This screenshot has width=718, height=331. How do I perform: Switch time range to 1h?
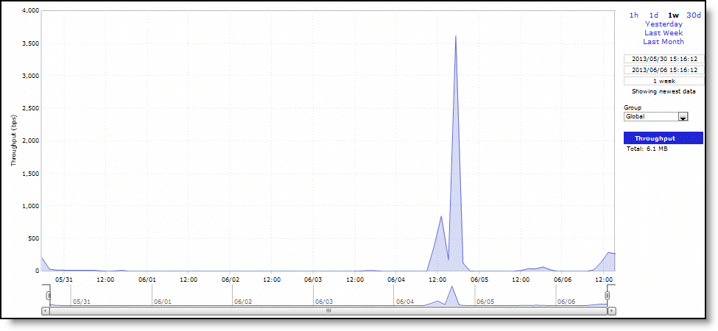634,15
